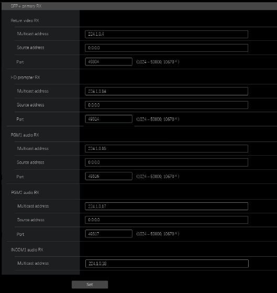Edit Return video RX port 49304 field
The height and width of the screenshot is (293, 277).
(x=108, y=62)
